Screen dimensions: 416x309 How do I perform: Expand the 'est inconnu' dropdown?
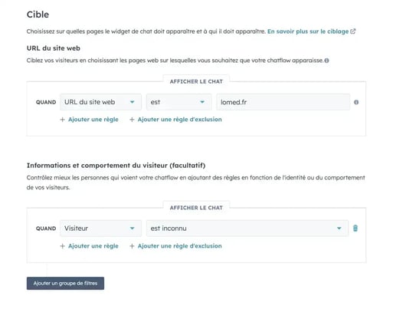(247, 228)
